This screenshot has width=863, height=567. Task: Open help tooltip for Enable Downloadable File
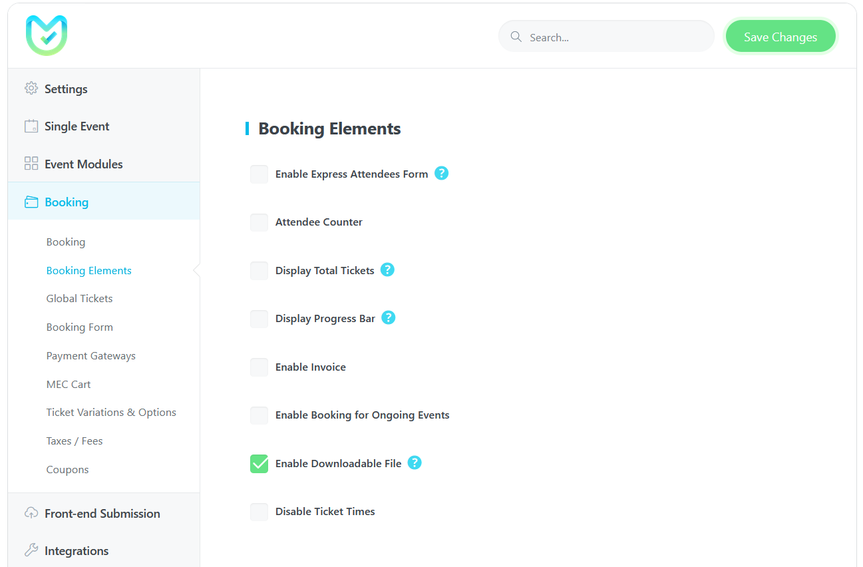pos(415,462)
